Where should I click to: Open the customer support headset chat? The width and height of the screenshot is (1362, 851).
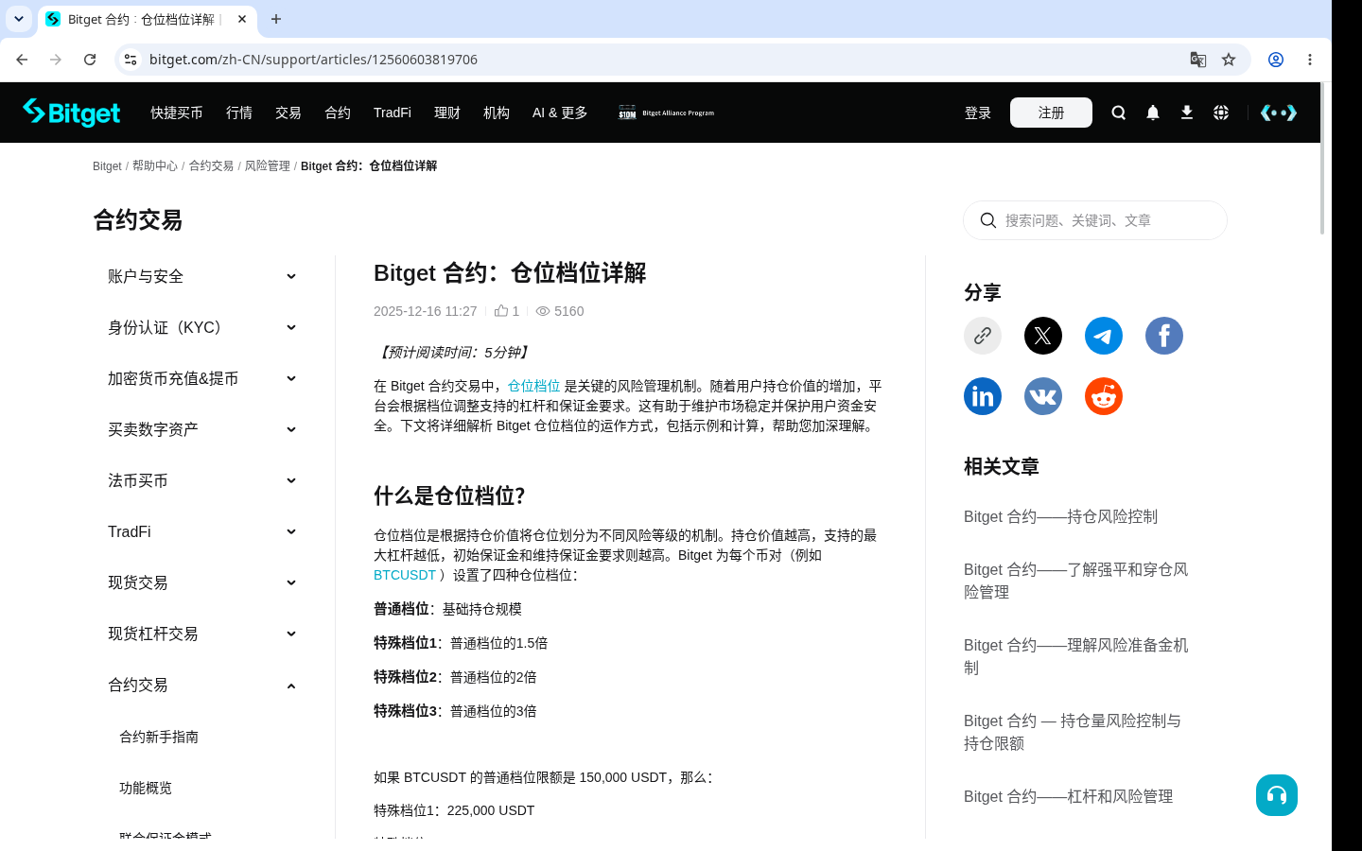(x=1277, y=795)
